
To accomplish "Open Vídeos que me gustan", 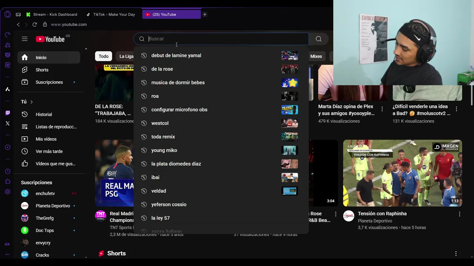I will pos(49,164).
